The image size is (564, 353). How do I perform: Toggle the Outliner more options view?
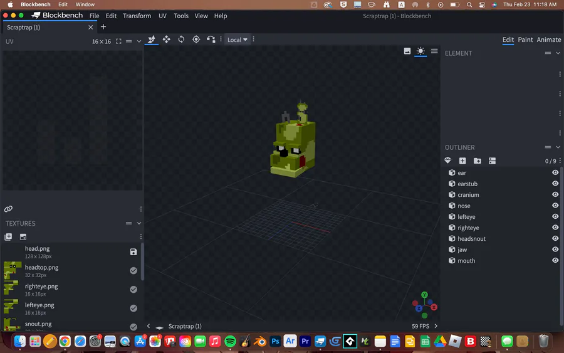click(493, 161)
